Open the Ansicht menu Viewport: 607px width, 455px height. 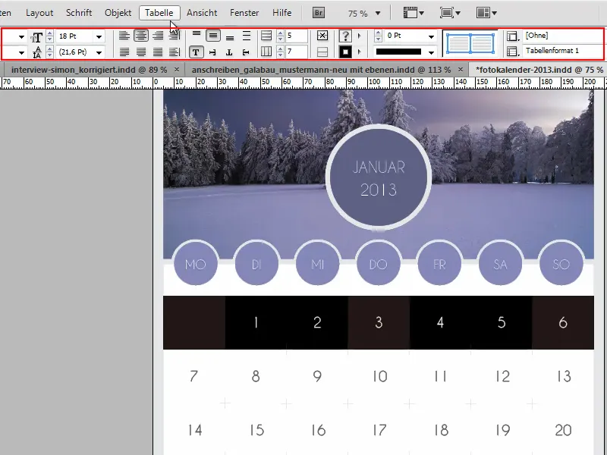(202, 13)
